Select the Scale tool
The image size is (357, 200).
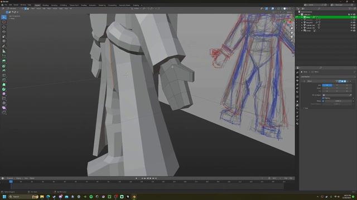tap(4, 37)
